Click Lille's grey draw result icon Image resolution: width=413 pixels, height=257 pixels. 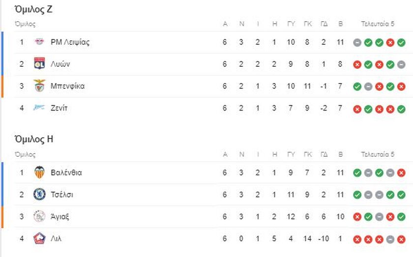coord(390,239)
